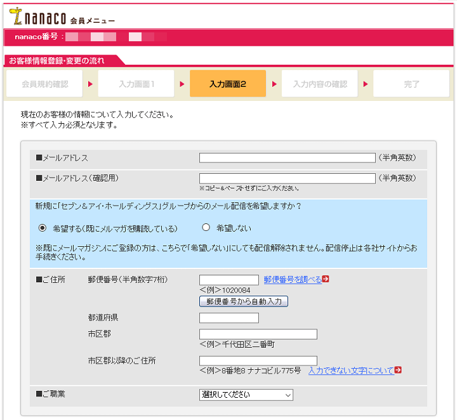457x420 pixels.
Task: Click the 入力画面2 step
Action: [228, 84]
